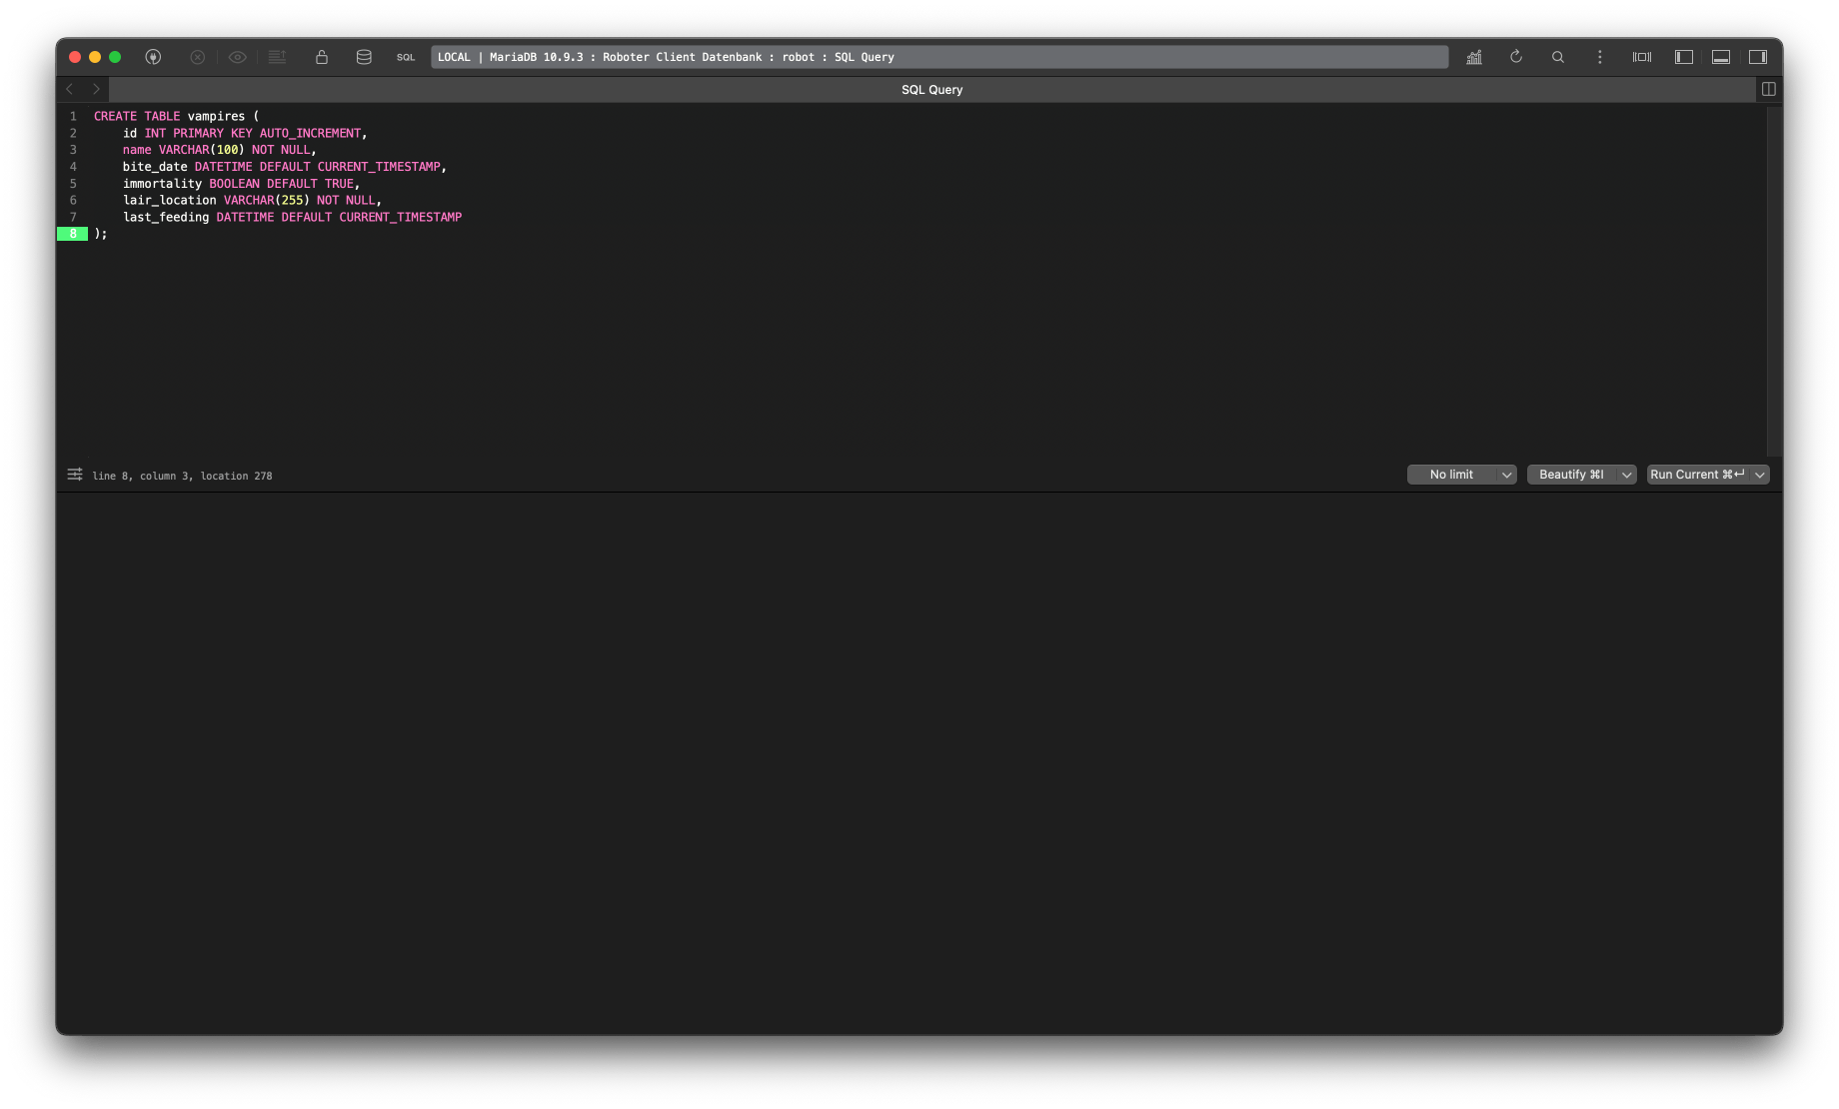1839x1109 pixels.
Task: Click the eye preview icon in the toolbar
Action: tap(237, 57)
